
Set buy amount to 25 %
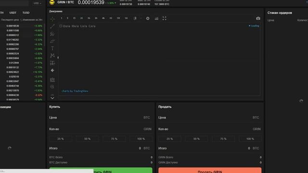61,139
